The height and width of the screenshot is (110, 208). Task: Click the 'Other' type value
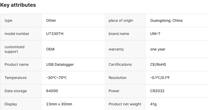point(51,20)
